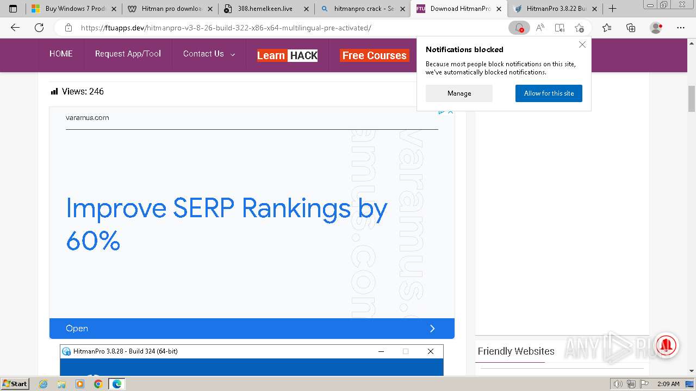
Task: Open the tab actions menu icon
Action: 13,9
